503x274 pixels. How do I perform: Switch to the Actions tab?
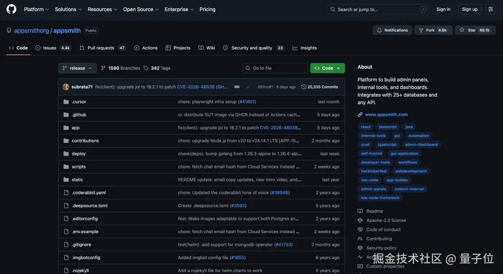click(146, 48)
